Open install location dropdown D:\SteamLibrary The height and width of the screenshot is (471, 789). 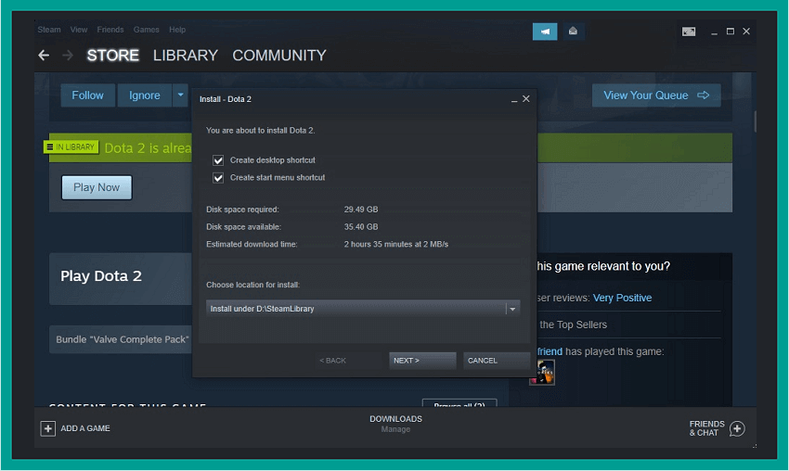click(x=363, y=309)
